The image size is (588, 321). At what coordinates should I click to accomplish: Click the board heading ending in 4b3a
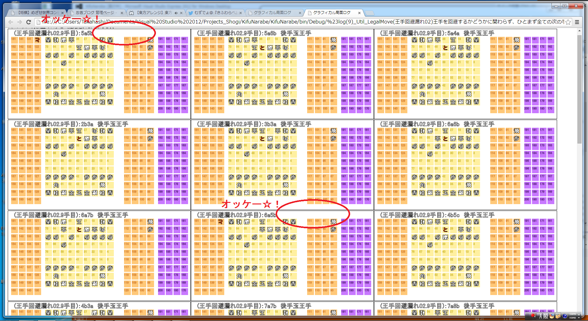pyautogui.click(x=71, y=306)
